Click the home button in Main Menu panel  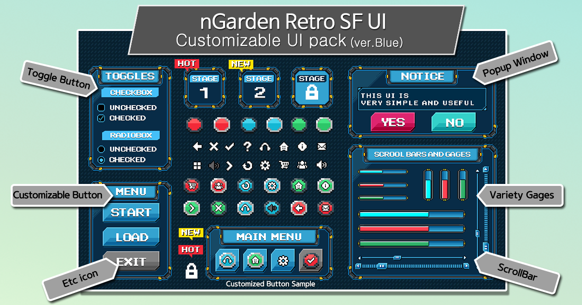[x=255, y=260]
